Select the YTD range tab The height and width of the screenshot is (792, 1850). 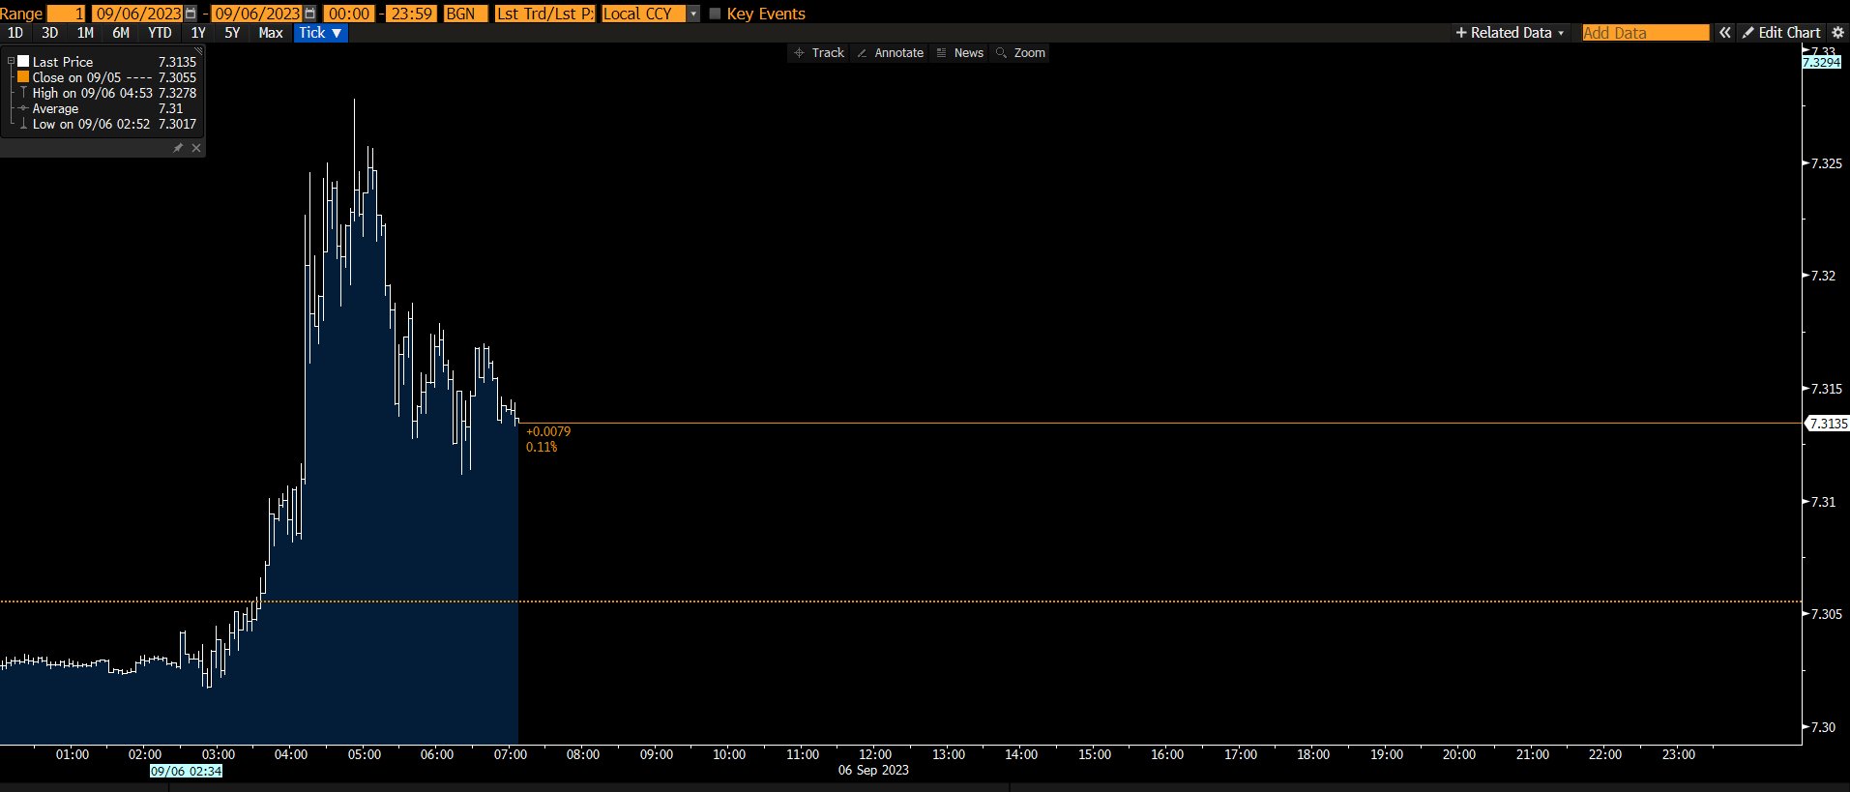tap(160, 33)
